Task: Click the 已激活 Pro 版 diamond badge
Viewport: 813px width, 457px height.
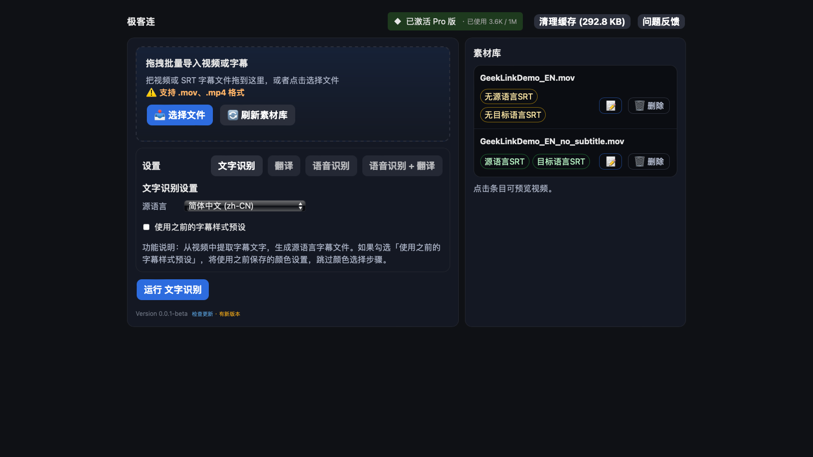Action: point(398,21)
